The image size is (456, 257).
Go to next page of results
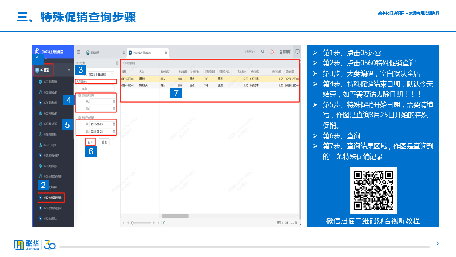click(154, 223)
